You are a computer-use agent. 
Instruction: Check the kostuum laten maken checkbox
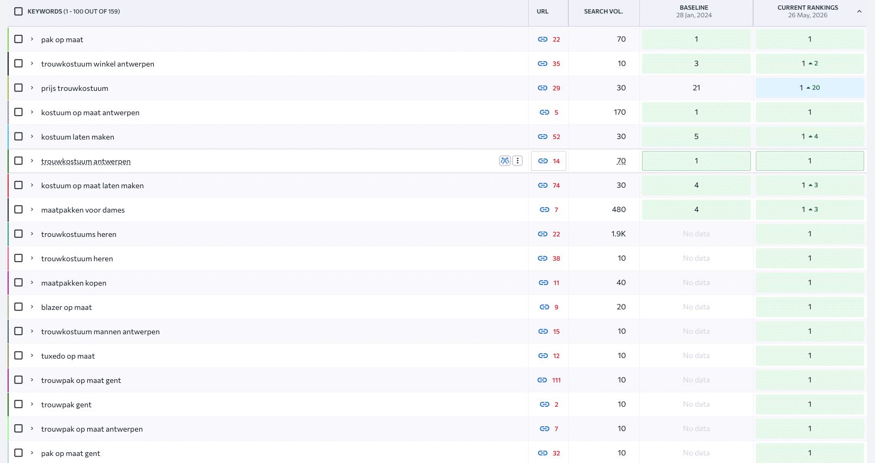(x=18, y=136)
